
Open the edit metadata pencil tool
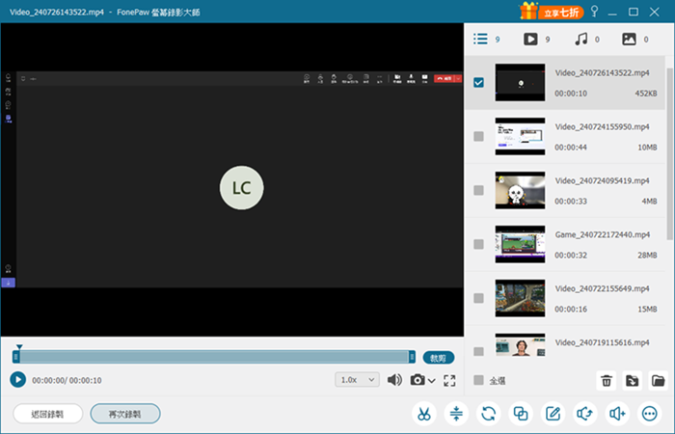pos(553,414)
